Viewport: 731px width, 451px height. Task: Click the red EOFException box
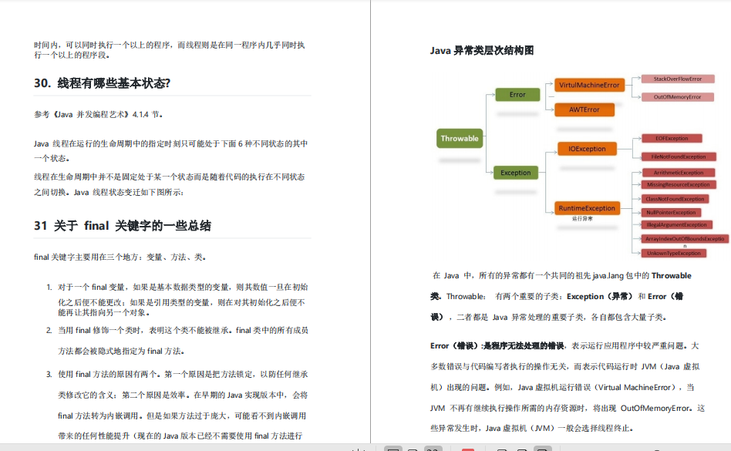coord(672,138)
